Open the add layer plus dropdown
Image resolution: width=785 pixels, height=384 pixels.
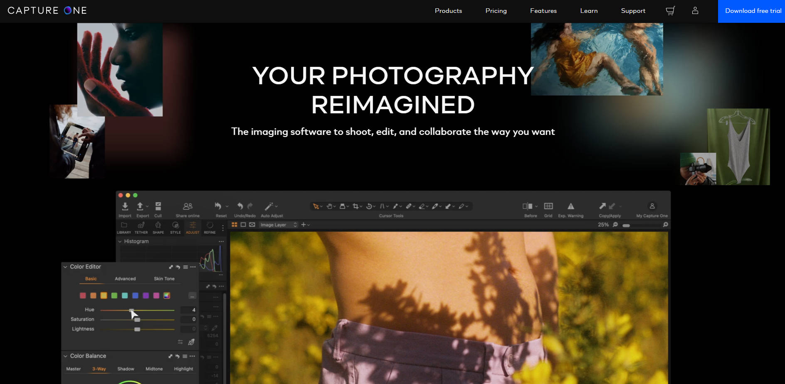(x=305, y=225)
